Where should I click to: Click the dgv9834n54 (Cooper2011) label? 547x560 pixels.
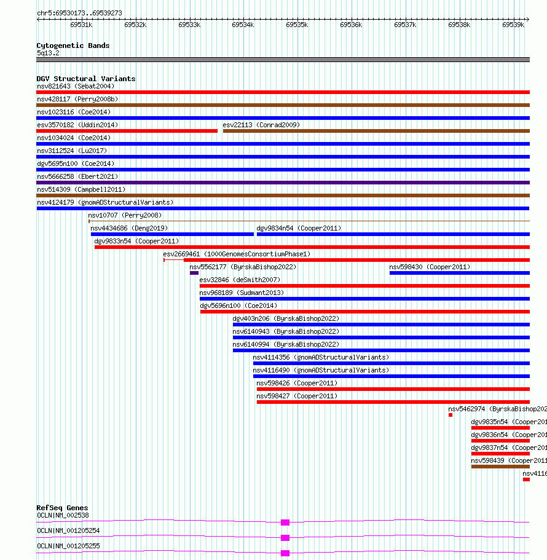click(x=299, y=228)
